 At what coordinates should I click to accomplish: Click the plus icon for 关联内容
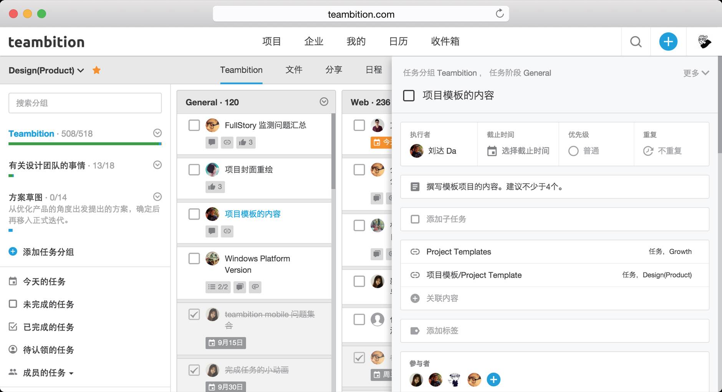tap(415, 298)
